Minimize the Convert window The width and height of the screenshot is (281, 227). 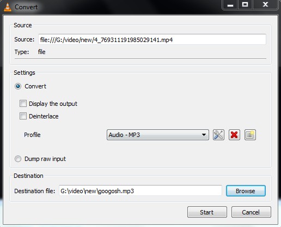pyautogui.click(x=230, y=5)
